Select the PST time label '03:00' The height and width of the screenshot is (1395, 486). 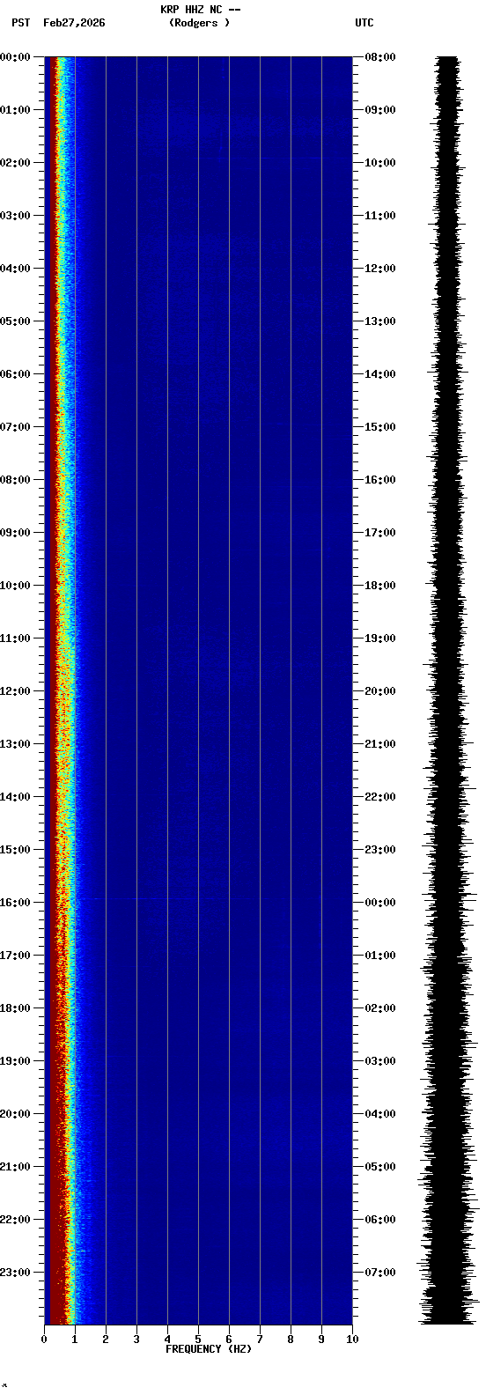coord(15,216)
